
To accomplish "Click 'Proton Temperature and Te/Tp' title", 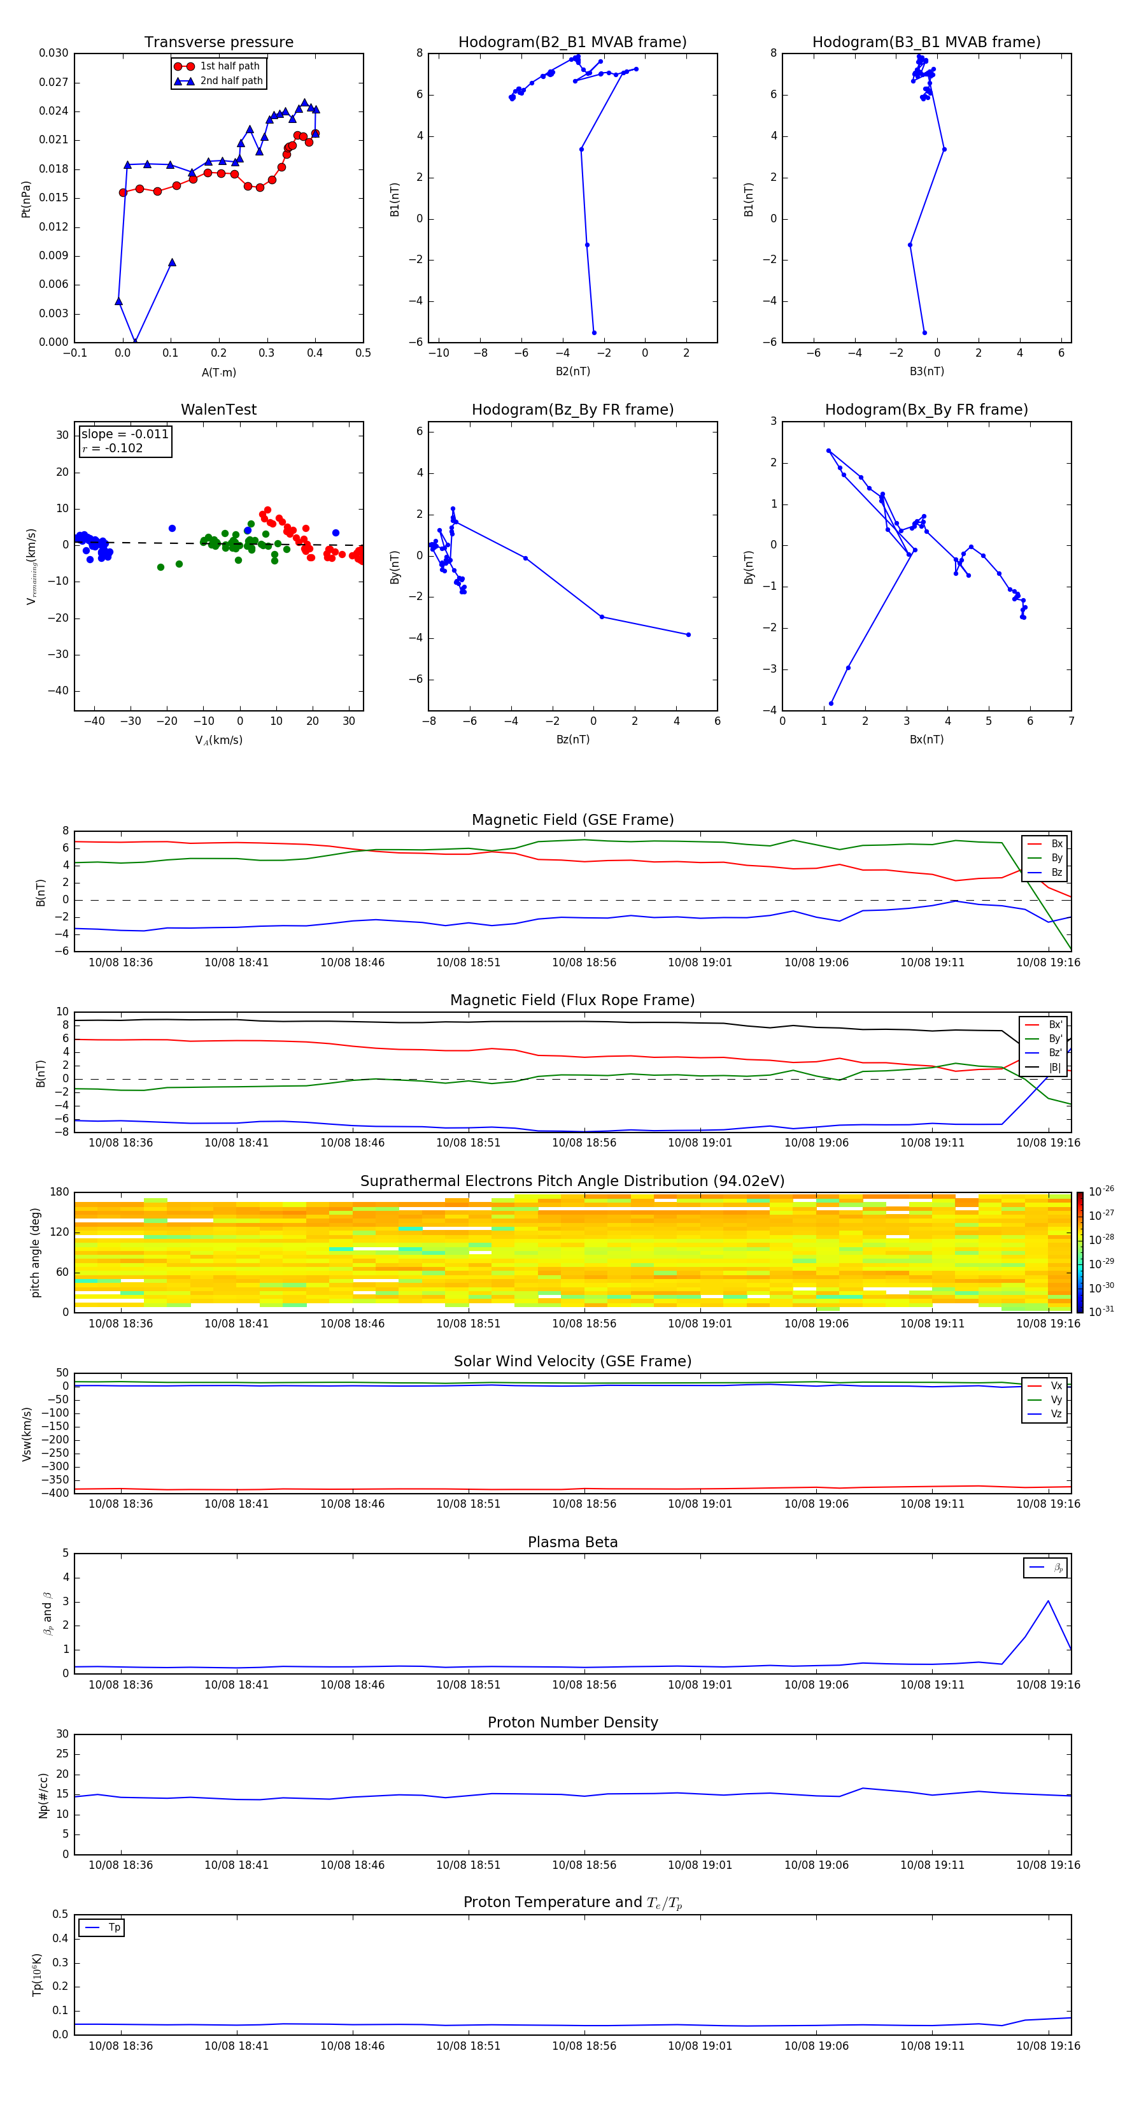I will pos(572,1902).
